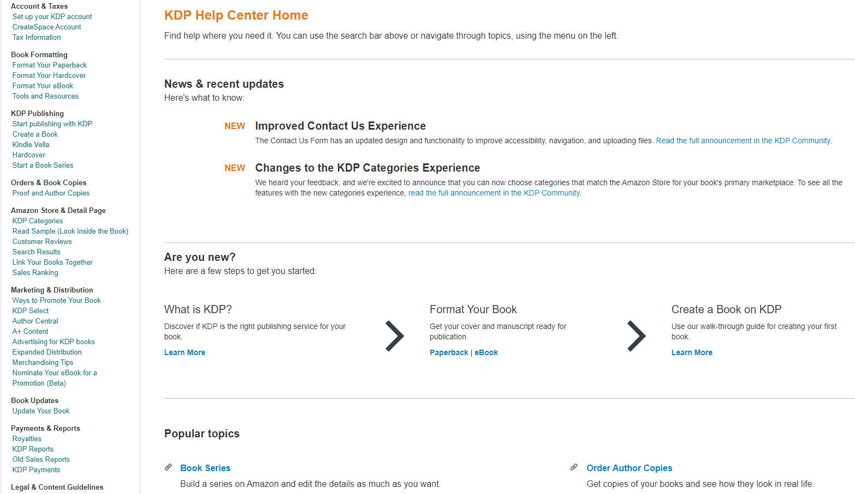Click the link icon beside Book Series
This screenshot has height=494, width=855.
point(168,467)
